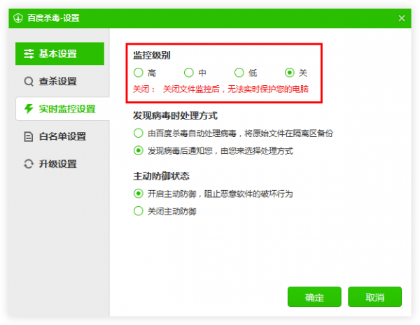Confirm settings with 确定 button
This screenshot has height=325, width=420.
(314, 297)
